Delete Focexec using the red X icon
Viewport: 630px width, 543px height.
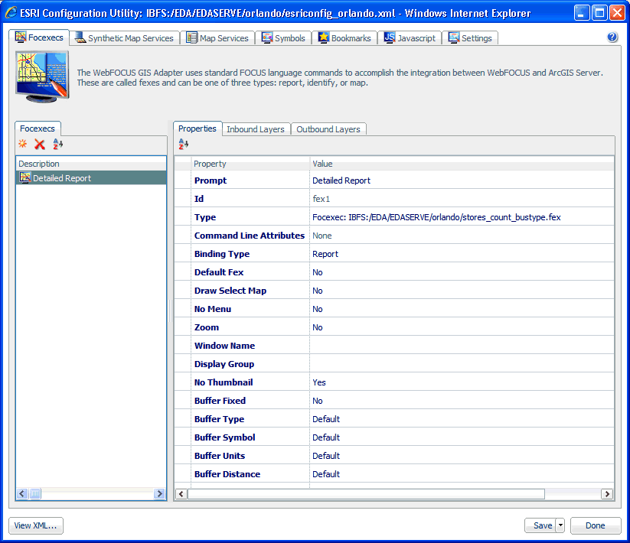(39, 144)
